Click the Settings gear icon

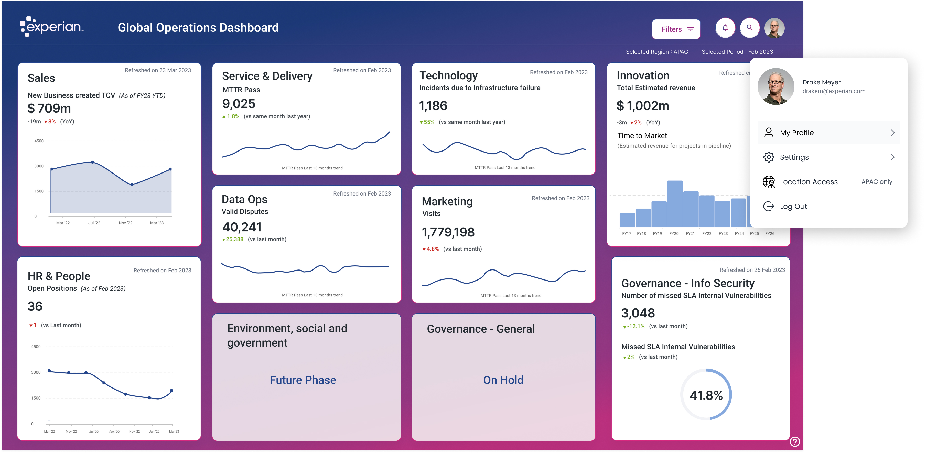coord(769,157)
